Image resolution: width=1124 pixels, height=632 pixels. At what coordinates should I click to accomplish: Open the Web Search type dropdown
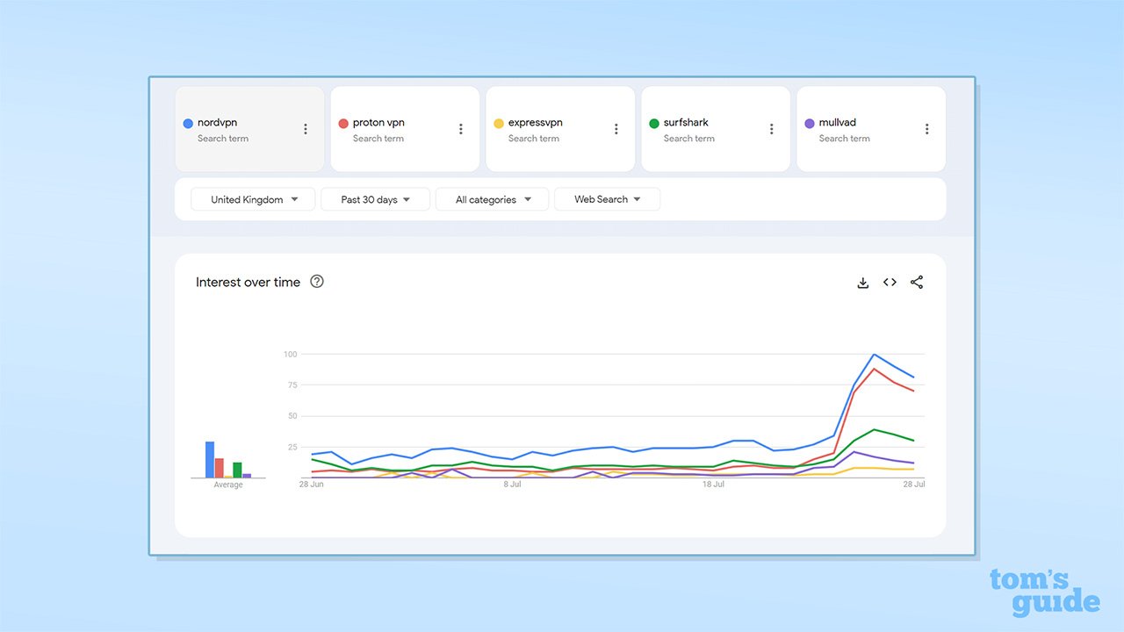coord(607,198)
